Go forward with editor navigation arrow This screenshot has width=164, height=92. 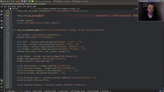[6, 9]
